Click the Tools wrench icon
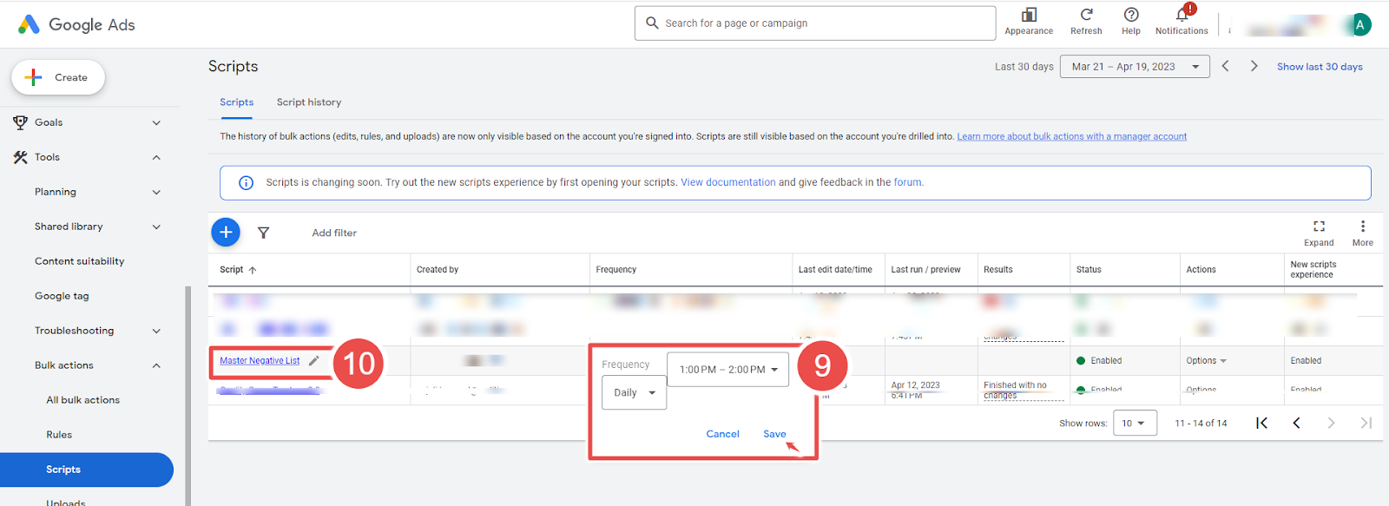1389x506 pixels. click(x=20, y=157)
